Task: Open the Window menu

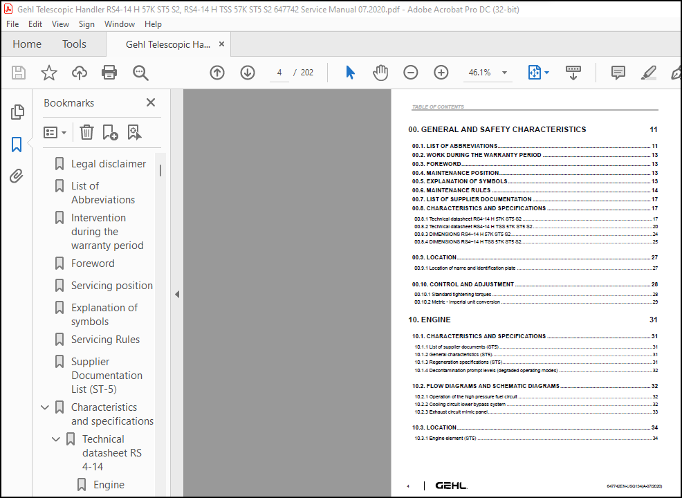Action: (x=120, y=24)
